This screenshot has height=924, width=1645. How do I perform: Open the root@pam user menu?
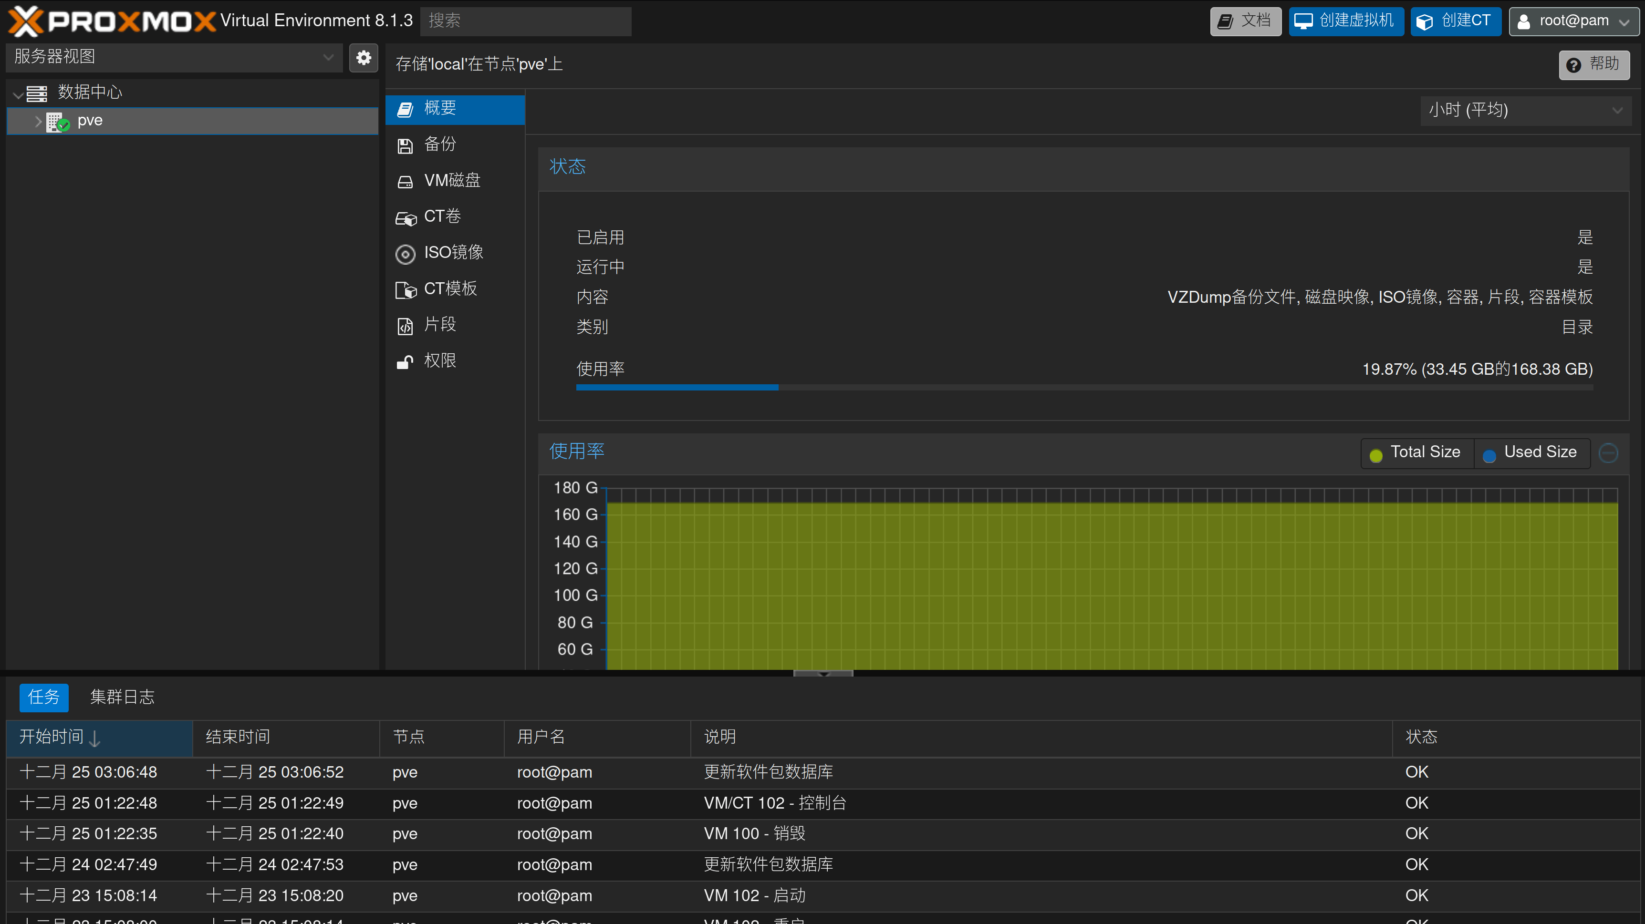click(1573, 22)
